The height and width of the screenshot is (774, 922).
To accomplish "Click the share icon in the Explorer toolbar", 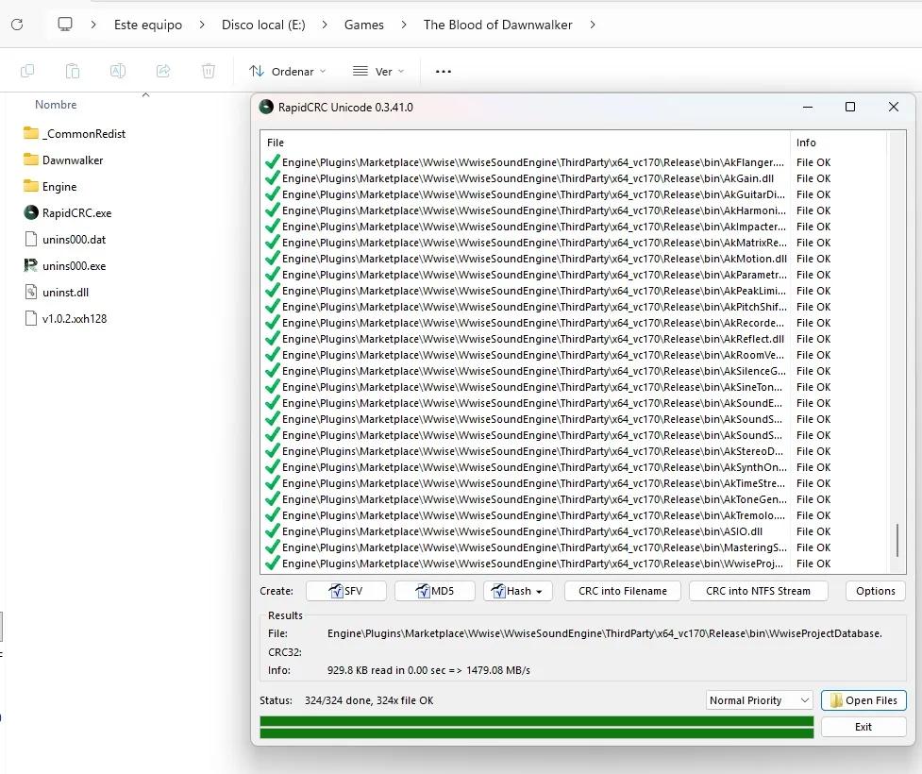I will click(163, 71).
